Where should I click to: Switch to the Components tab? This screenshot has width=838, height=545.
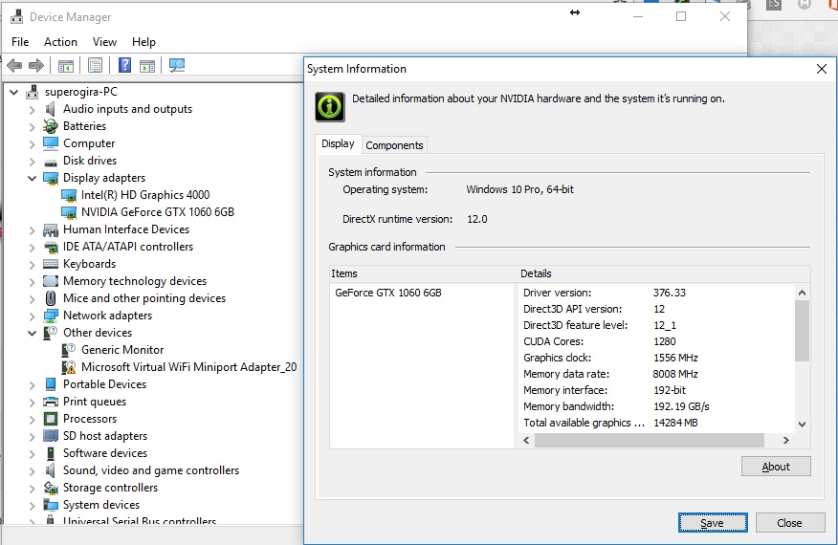(394, 145)
